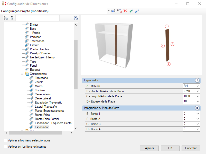Click the blue import arrow icon
206x154 pixels.
[137, 11]
